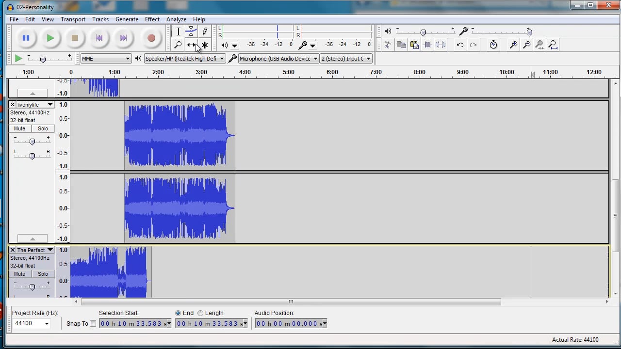Click the Fit Project in Window icon

click(553, 45)
